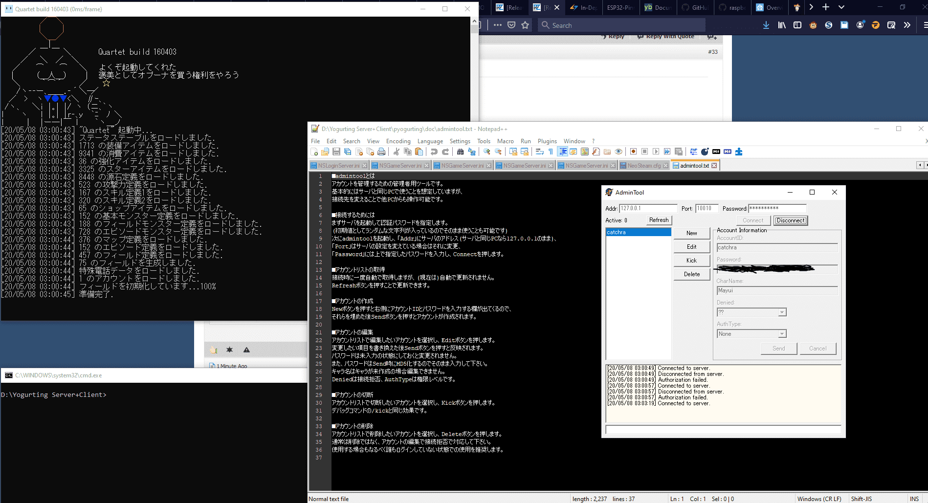Toggle Show All Characters pilcrow icon

coord(551,152)
